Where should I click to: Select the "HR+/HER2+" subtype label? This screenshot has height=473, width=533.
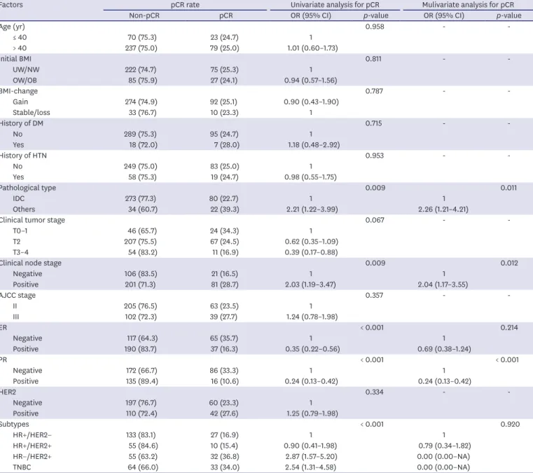[32, 446]
